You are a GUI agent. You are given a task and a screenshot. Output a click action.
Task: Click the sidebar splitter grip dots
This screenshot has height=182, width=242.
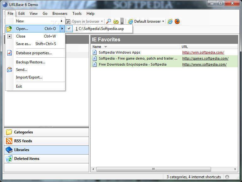point(46,127)
